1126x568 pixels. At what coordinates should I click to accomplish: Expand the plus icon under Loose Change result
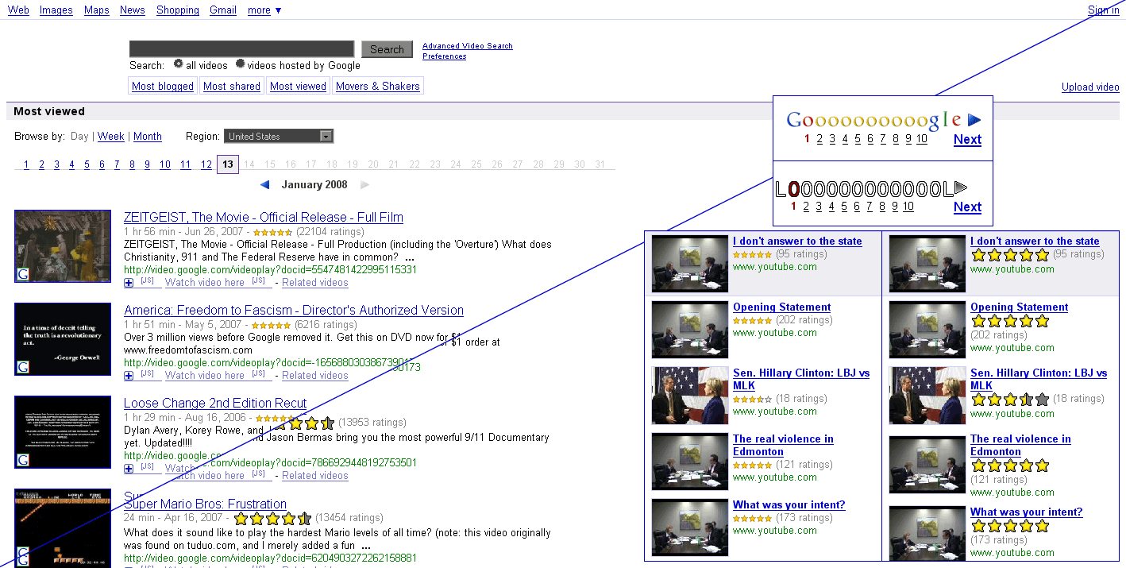pyautogui.click(x=129, y=469)
